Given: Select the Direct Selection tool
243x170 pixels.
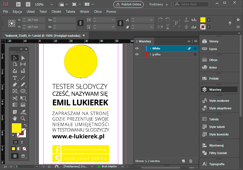Looking at the screenshot, I should (23, 57).
